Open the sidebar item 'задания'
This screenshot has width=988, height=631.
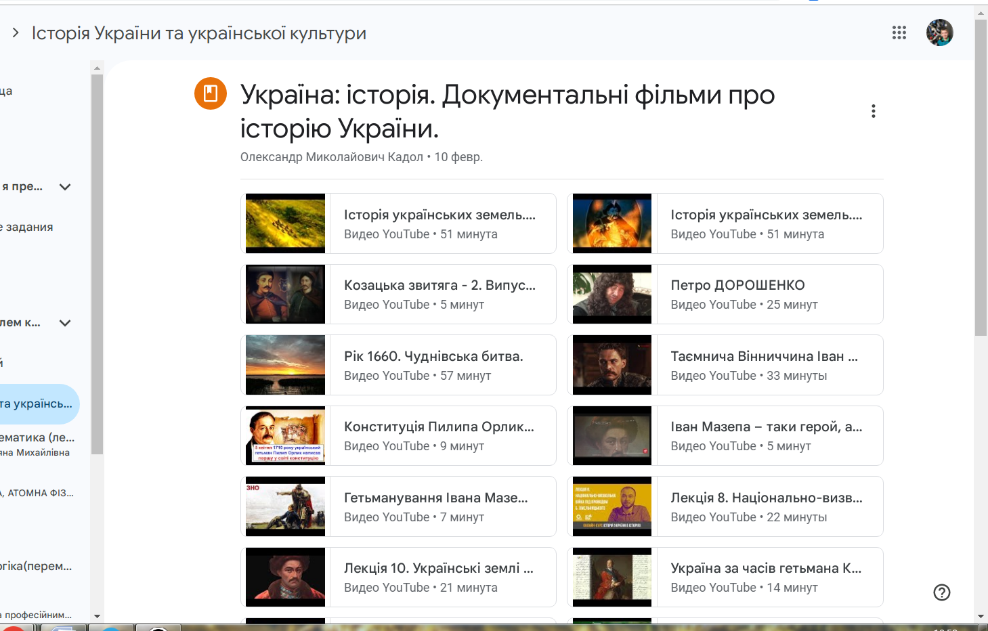click(x=27, y=227)
